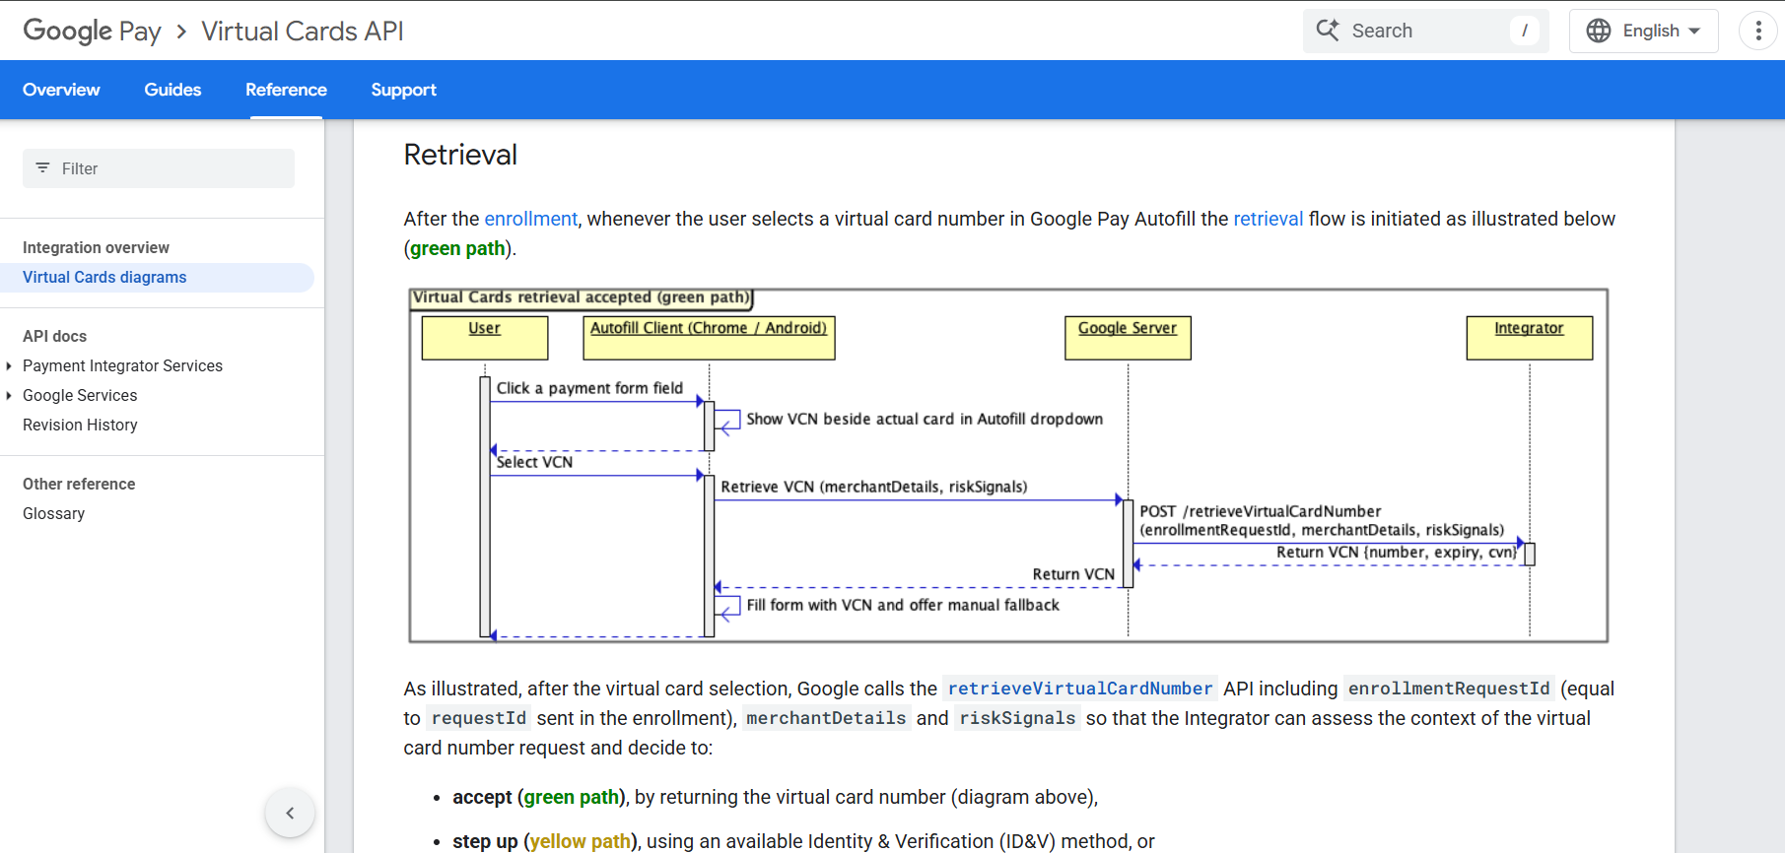This screenshot has width=1785, height=853.
Task: Collapse sidebar with the chevron button
Action: pos(290,813)
